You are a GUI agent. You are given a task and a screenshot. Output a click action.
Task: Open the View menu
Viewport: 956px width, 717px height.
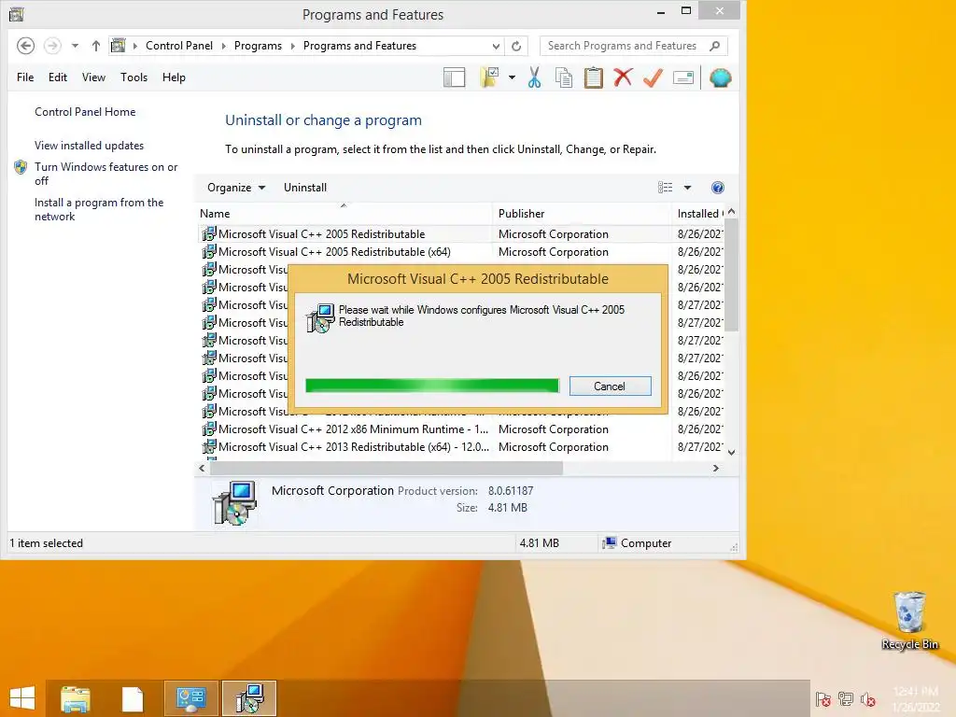94,77
